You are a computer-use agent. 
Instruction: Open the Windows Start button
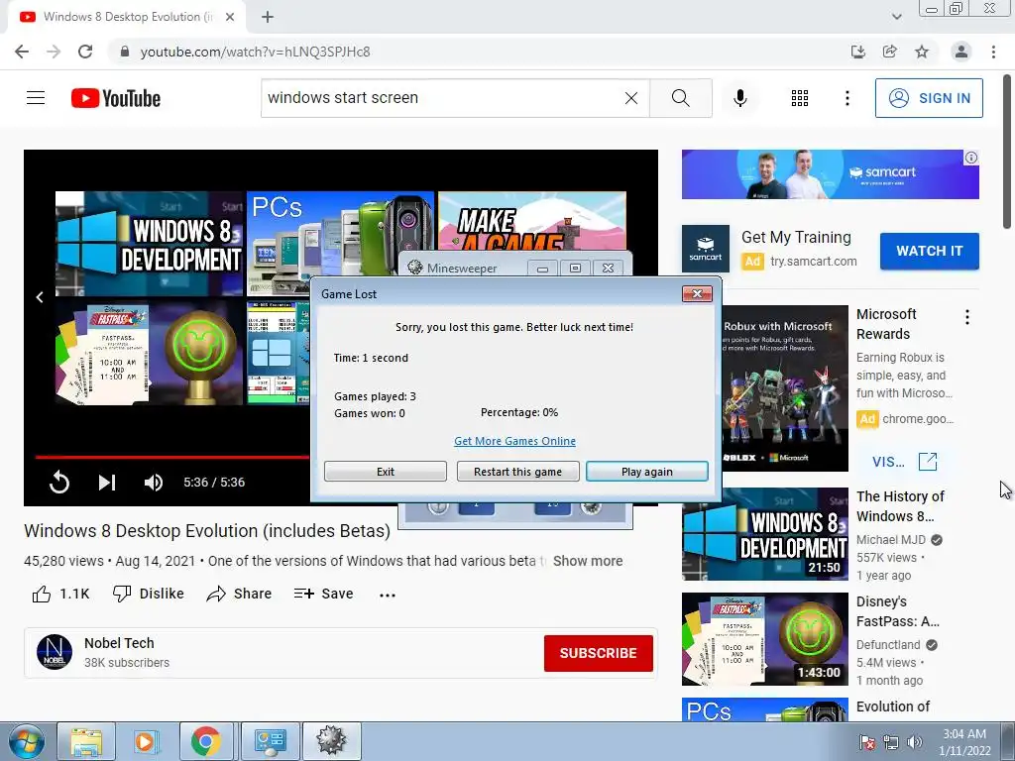(27, 741)
